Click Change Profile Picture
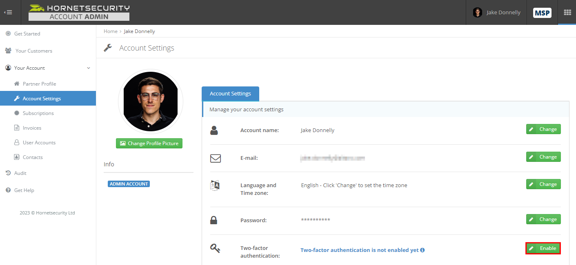The image size is (576, 265). pyautogui.click(x=149, y=143)
